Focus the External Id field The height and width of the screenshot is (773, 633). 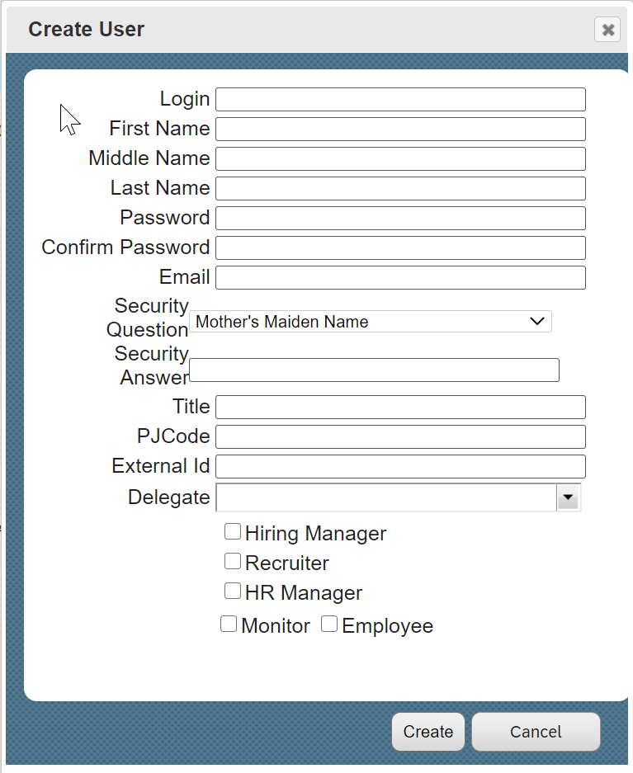(401, 466)
